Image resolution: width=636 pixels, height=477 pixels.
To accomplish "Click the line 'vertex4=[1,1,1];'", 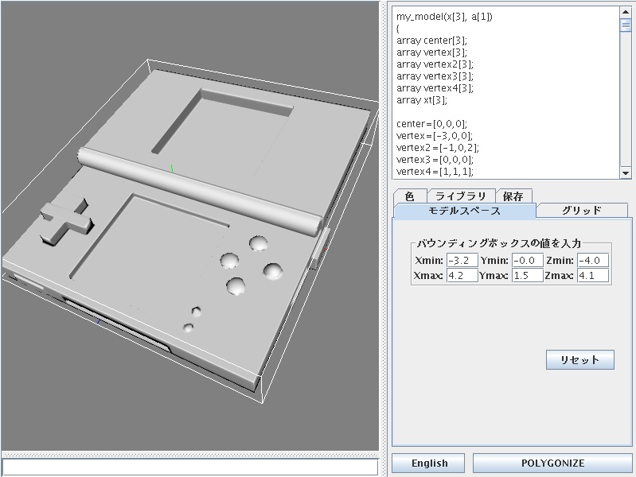I will point(435,172).
